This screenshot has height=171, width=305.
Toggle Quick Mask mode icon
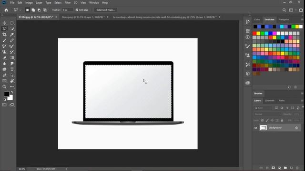click(x=4, y=105)
